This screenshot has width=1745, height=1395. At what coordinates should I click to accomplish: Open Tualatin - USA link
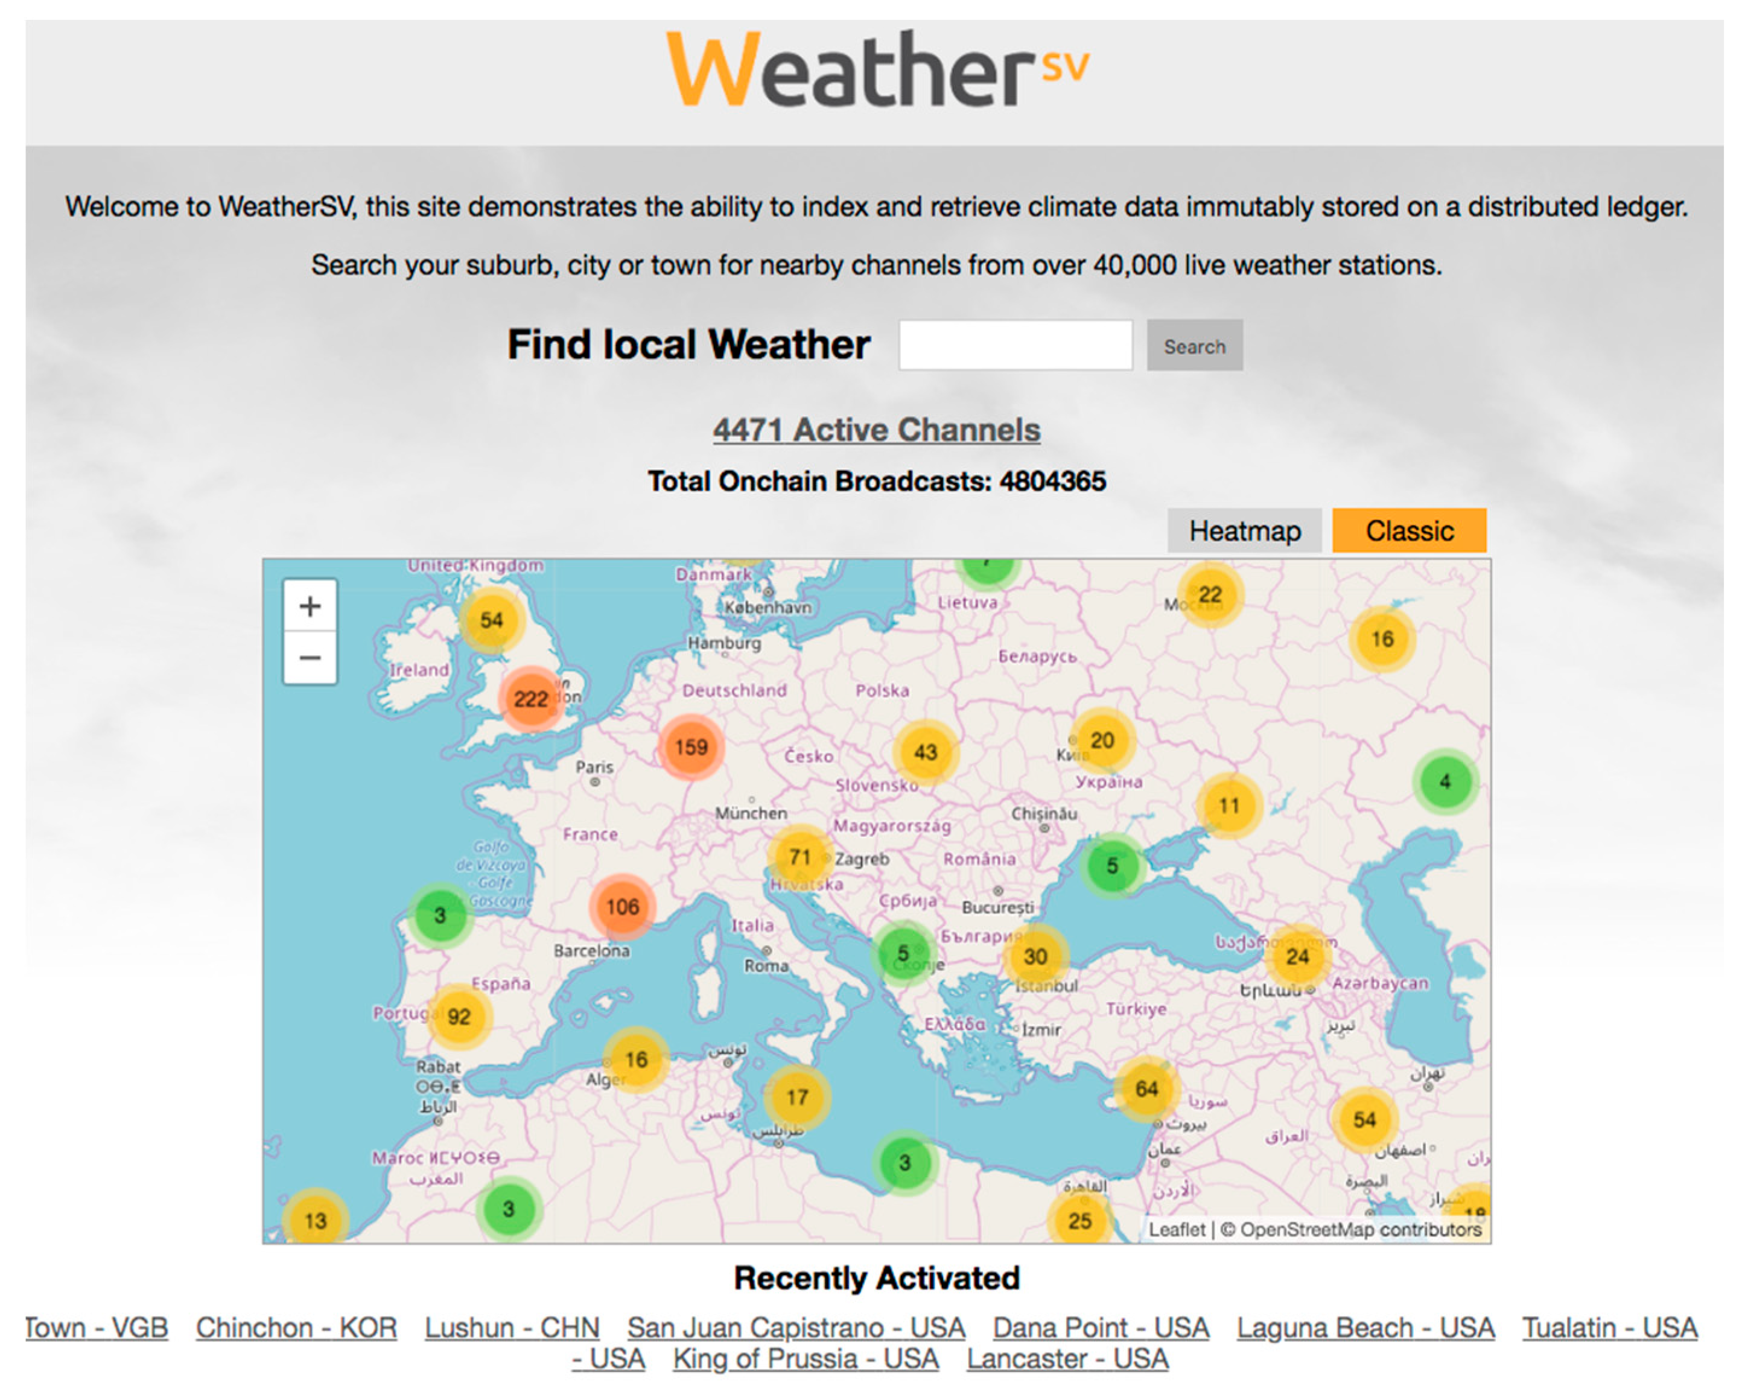(1610, 1328)
